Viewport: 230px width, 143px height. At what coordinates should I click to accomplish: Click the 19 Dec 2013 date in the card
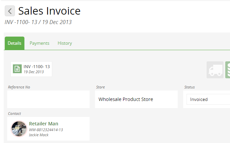click(34, 72)
